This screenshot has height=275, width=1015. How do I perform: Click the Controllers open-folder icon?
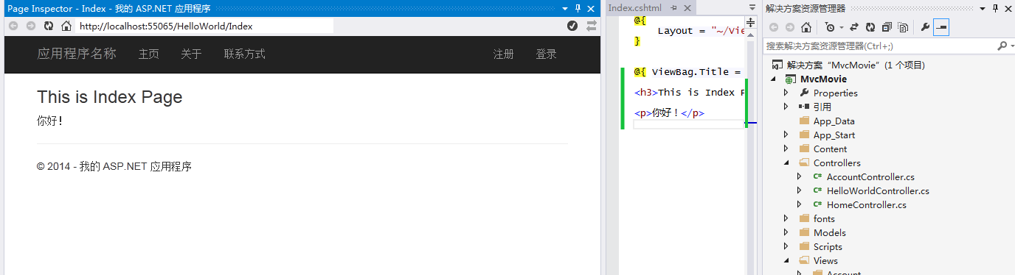tap(804, 162)
